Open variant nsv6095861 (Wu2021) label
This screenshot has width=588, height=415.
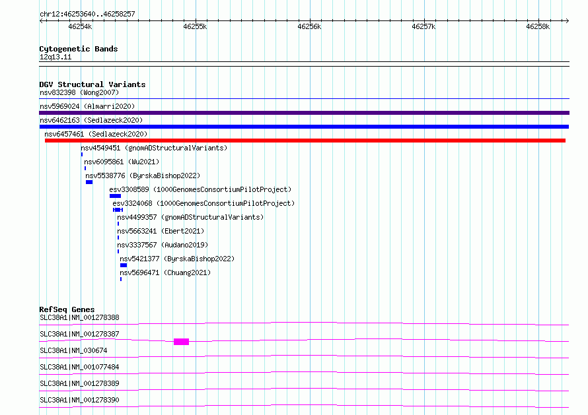click(122, 162)
